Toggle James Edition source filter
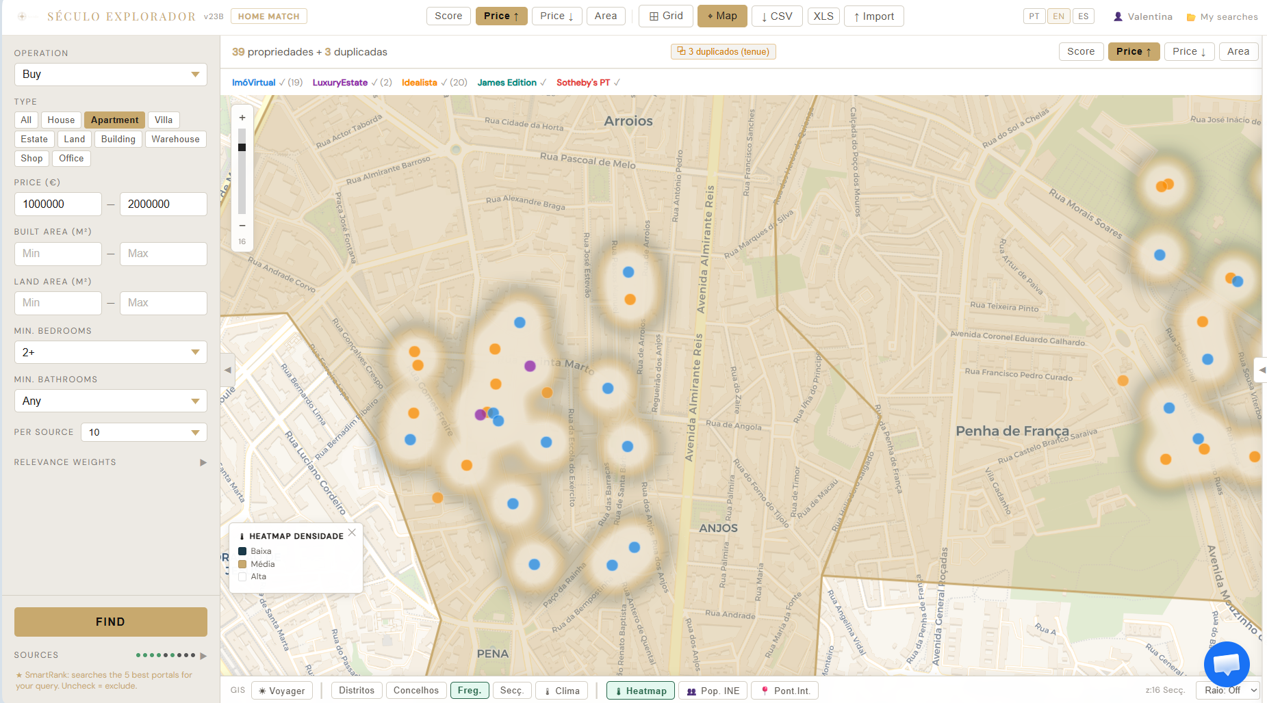Screen dimensions: 1267x703 512,82
